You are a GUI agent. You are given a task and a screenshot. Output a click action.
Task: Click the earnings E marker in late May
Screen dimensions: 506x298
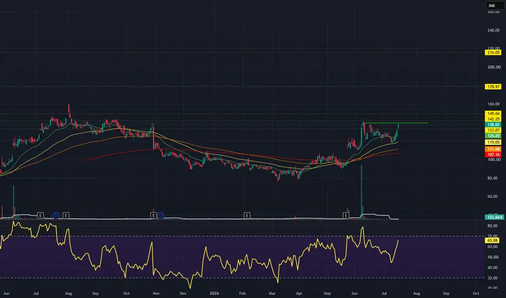tap(346, 215)
